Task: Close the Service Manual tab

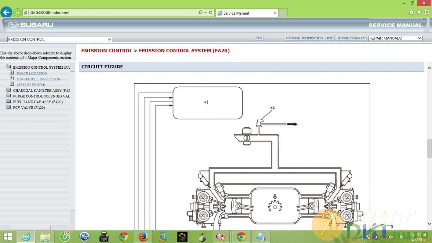Action: point(275,13)
